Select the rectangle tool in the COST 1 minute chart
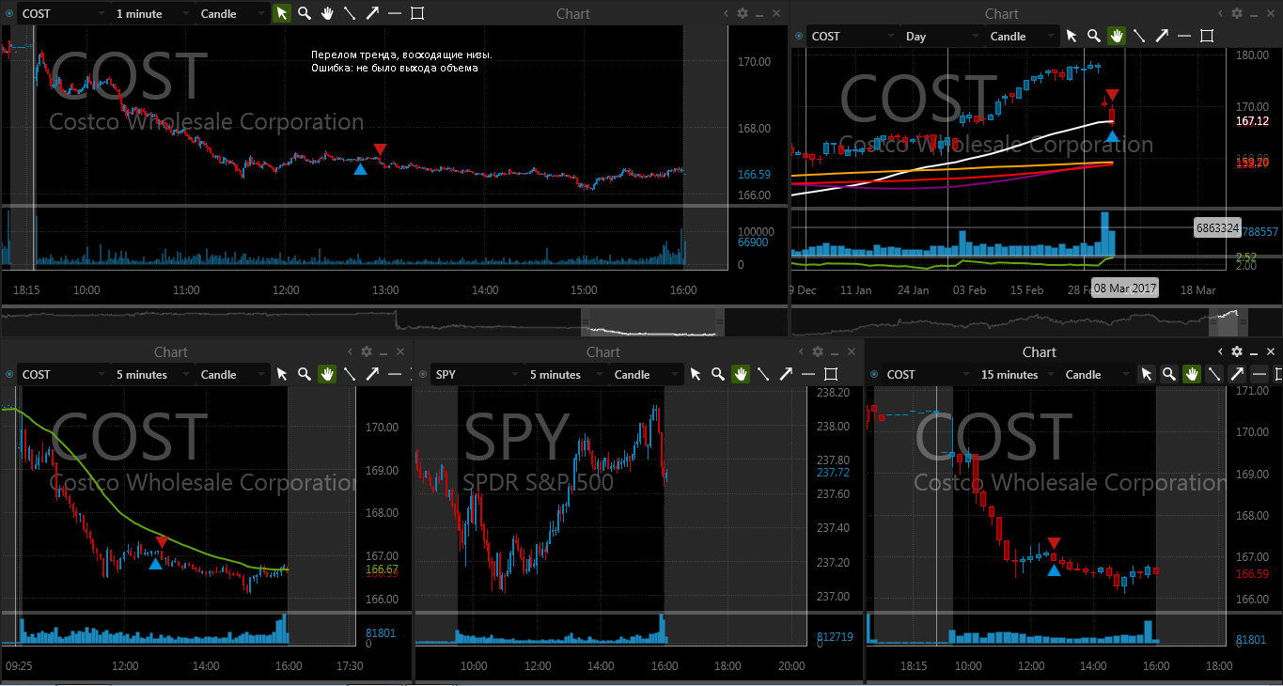The image size is (1283, 686). tap(417, 13)
